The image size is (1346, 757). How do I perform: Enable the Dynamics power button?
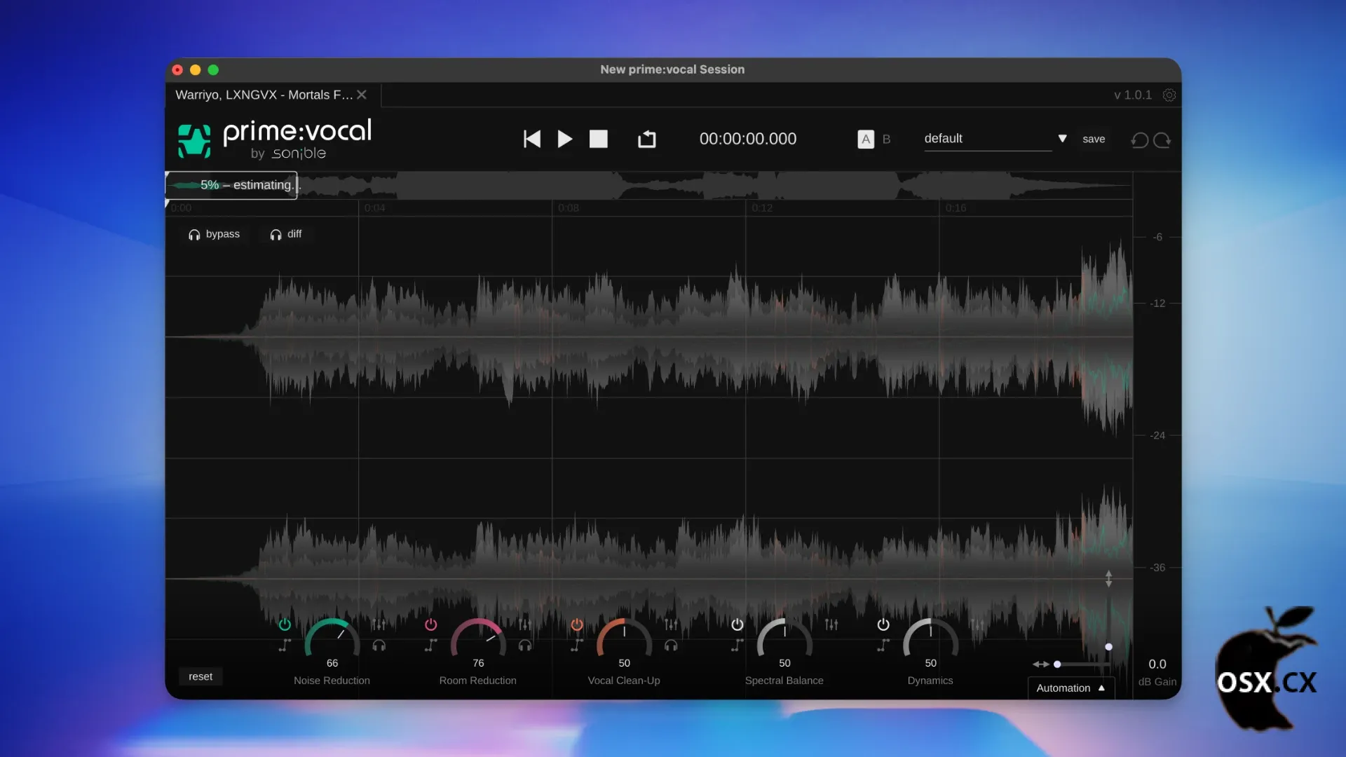click(x=883, y=624)
